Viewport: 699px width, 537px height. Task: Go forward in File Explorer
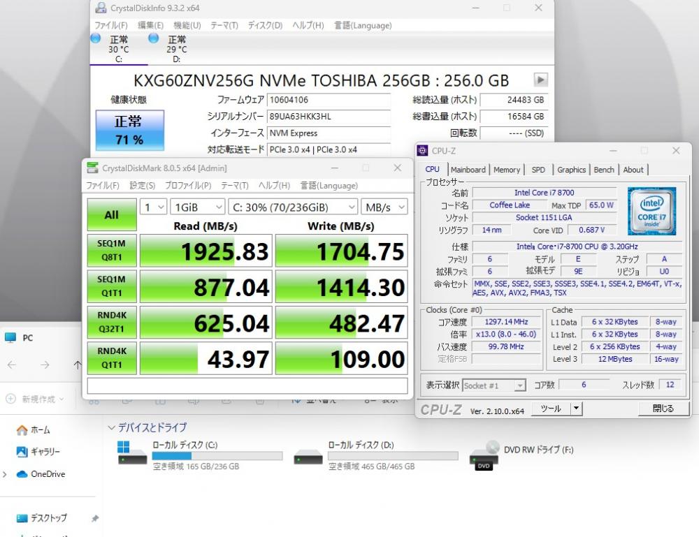[45, 365]
